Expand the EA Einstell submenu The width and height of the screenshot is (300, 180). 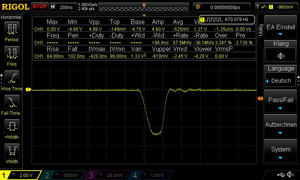coord(281,30)
